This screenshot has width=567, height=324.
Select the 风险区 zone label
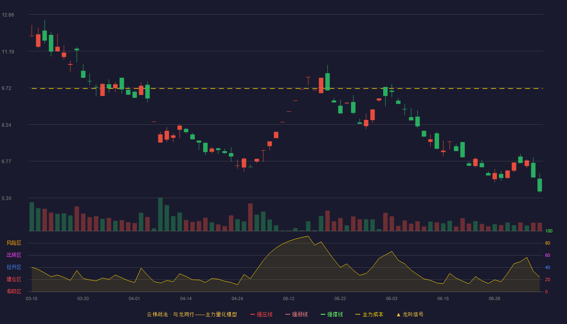click(x=14, y=243)
